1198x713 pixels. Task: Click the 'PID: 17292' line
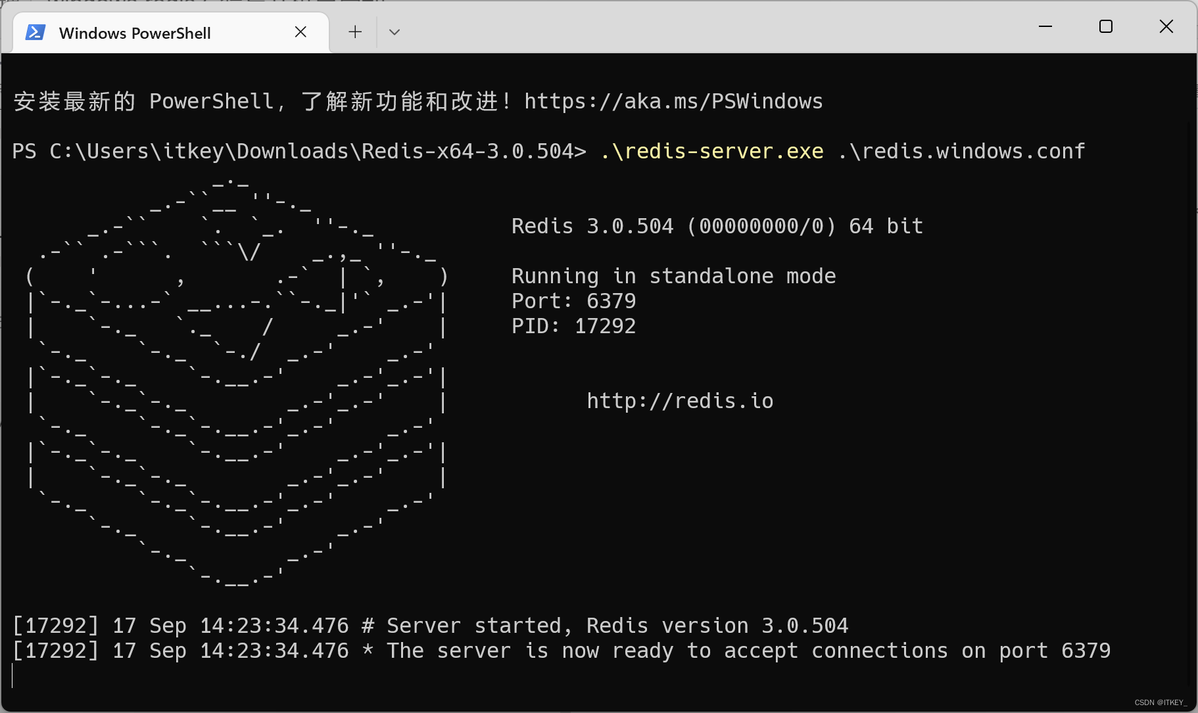(574, 326)
